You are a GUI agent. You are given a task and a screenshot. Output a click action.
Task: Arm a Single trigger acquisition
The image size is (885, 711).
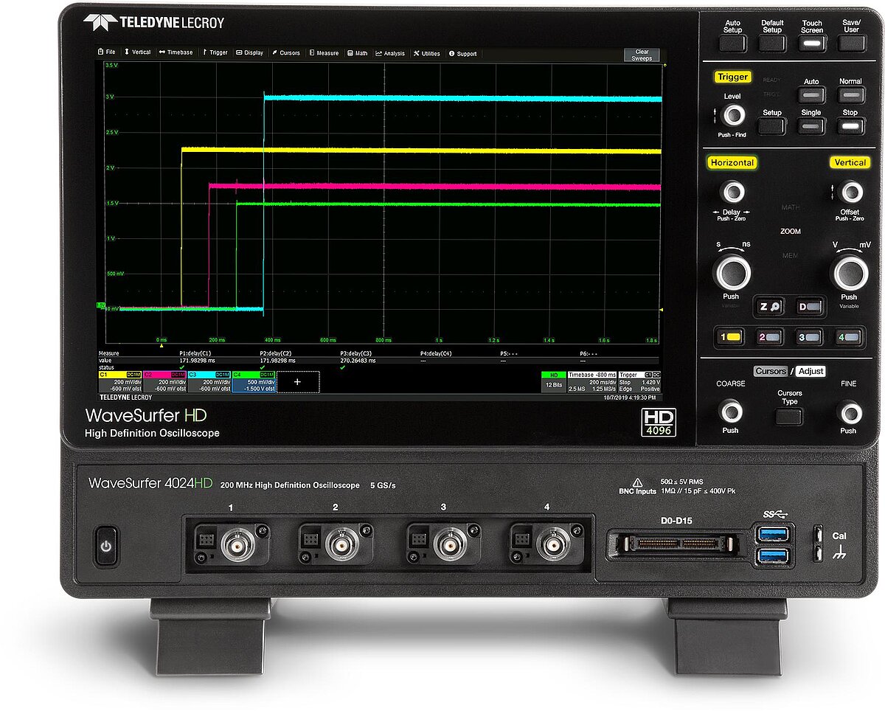click(811, 126)
